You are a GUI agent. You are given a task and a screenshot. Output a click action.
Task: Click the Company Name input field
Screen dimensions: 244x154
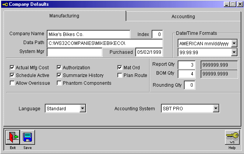click(x=88, y=34)
